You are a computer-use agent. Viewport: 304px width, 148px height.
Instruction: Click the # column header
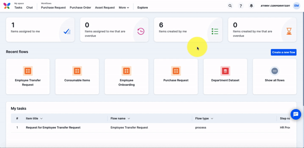[x=17, y=118]
